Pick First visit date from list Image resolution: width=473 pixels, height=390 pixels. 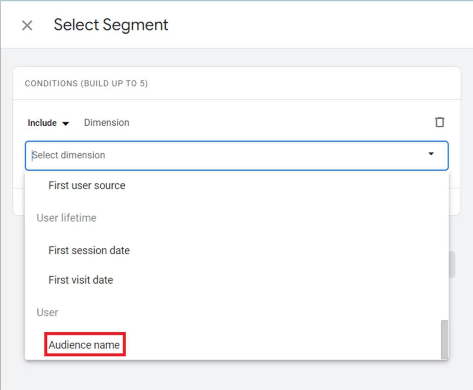click(x=81, y=280)
